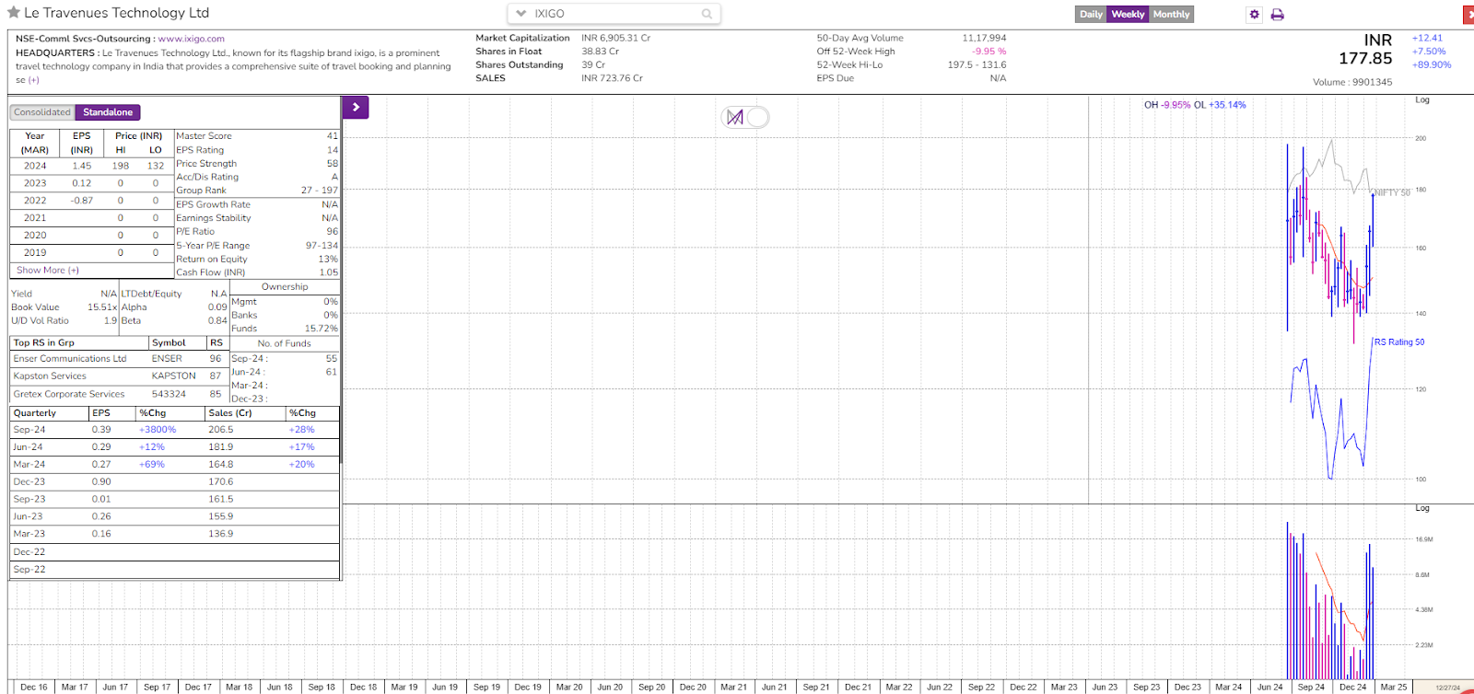Click the OH -9.95% OL +35.14% readout

(1195, 105)
